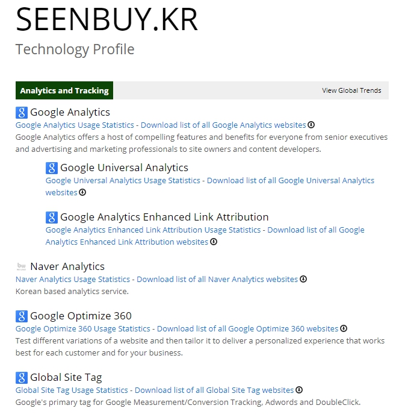399x420 pixels.
Task: Download list of all Google Analytics websites
Action: (x=223, y=125)
